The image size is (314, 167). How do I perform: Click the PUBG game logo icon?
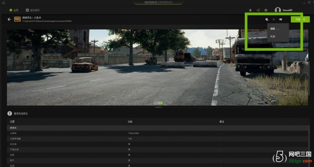(x=17, y=19)
